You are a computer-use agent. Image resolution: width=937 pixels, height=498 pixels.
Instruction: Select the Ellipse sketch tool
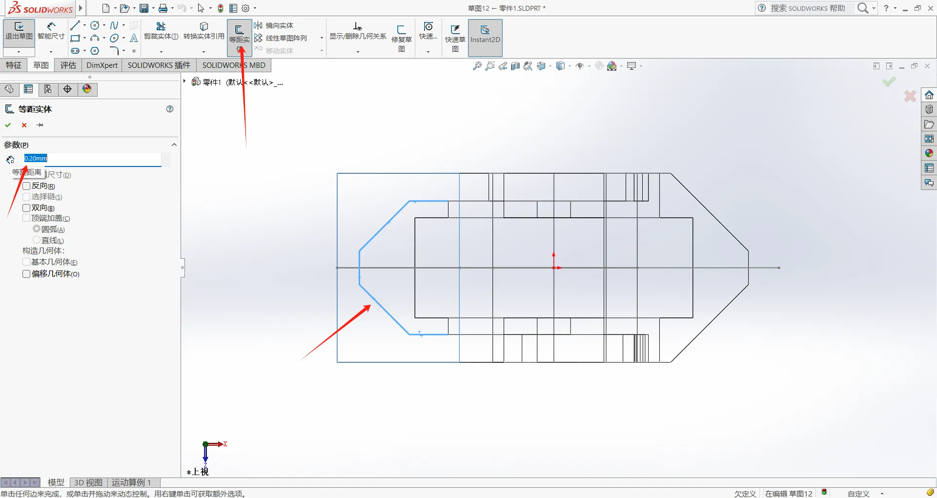pyautogui.click(x=114, y=38)
